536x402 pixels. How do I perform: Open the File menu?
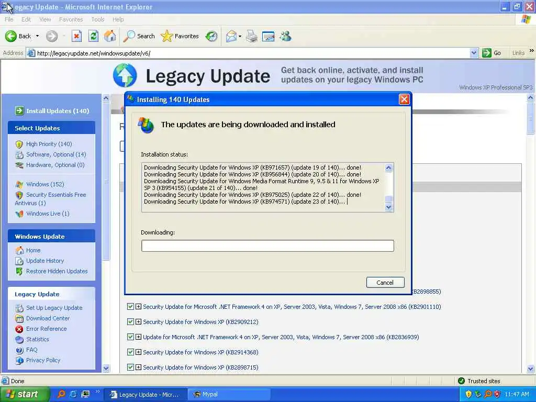click(x=9, y=19)
